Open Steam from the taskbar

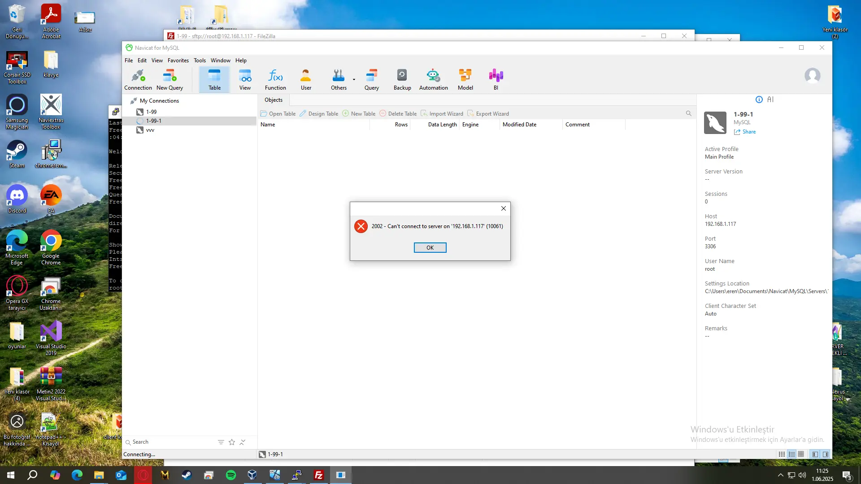187,475
